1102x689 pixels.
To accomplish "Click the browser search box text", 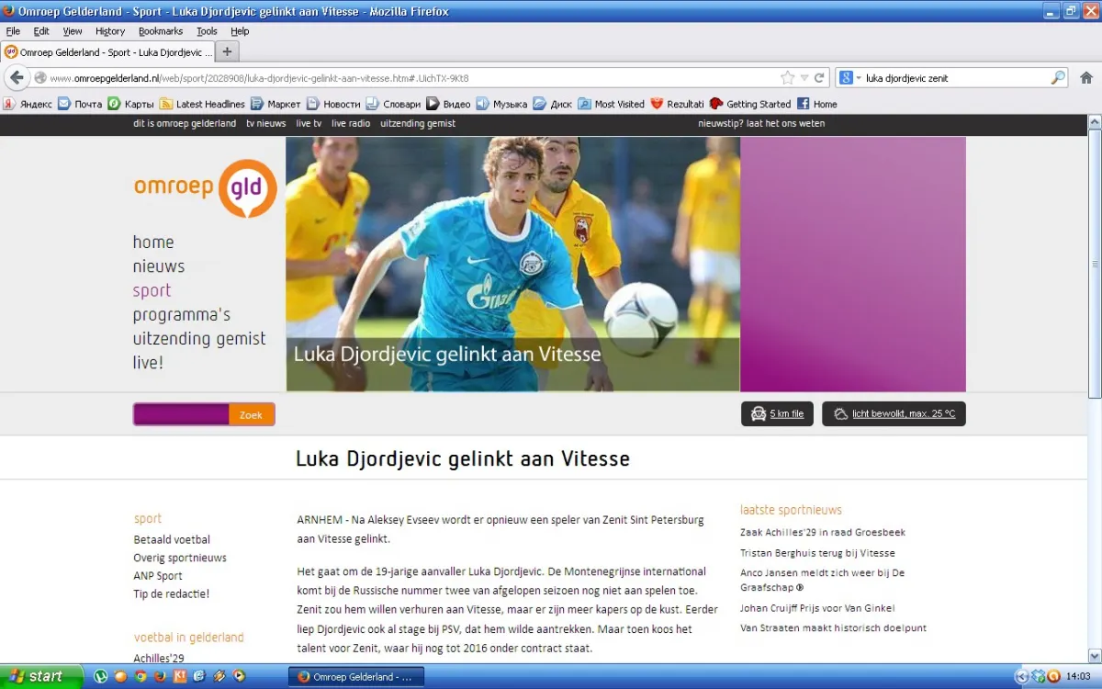I will click(x=907, y=78).
